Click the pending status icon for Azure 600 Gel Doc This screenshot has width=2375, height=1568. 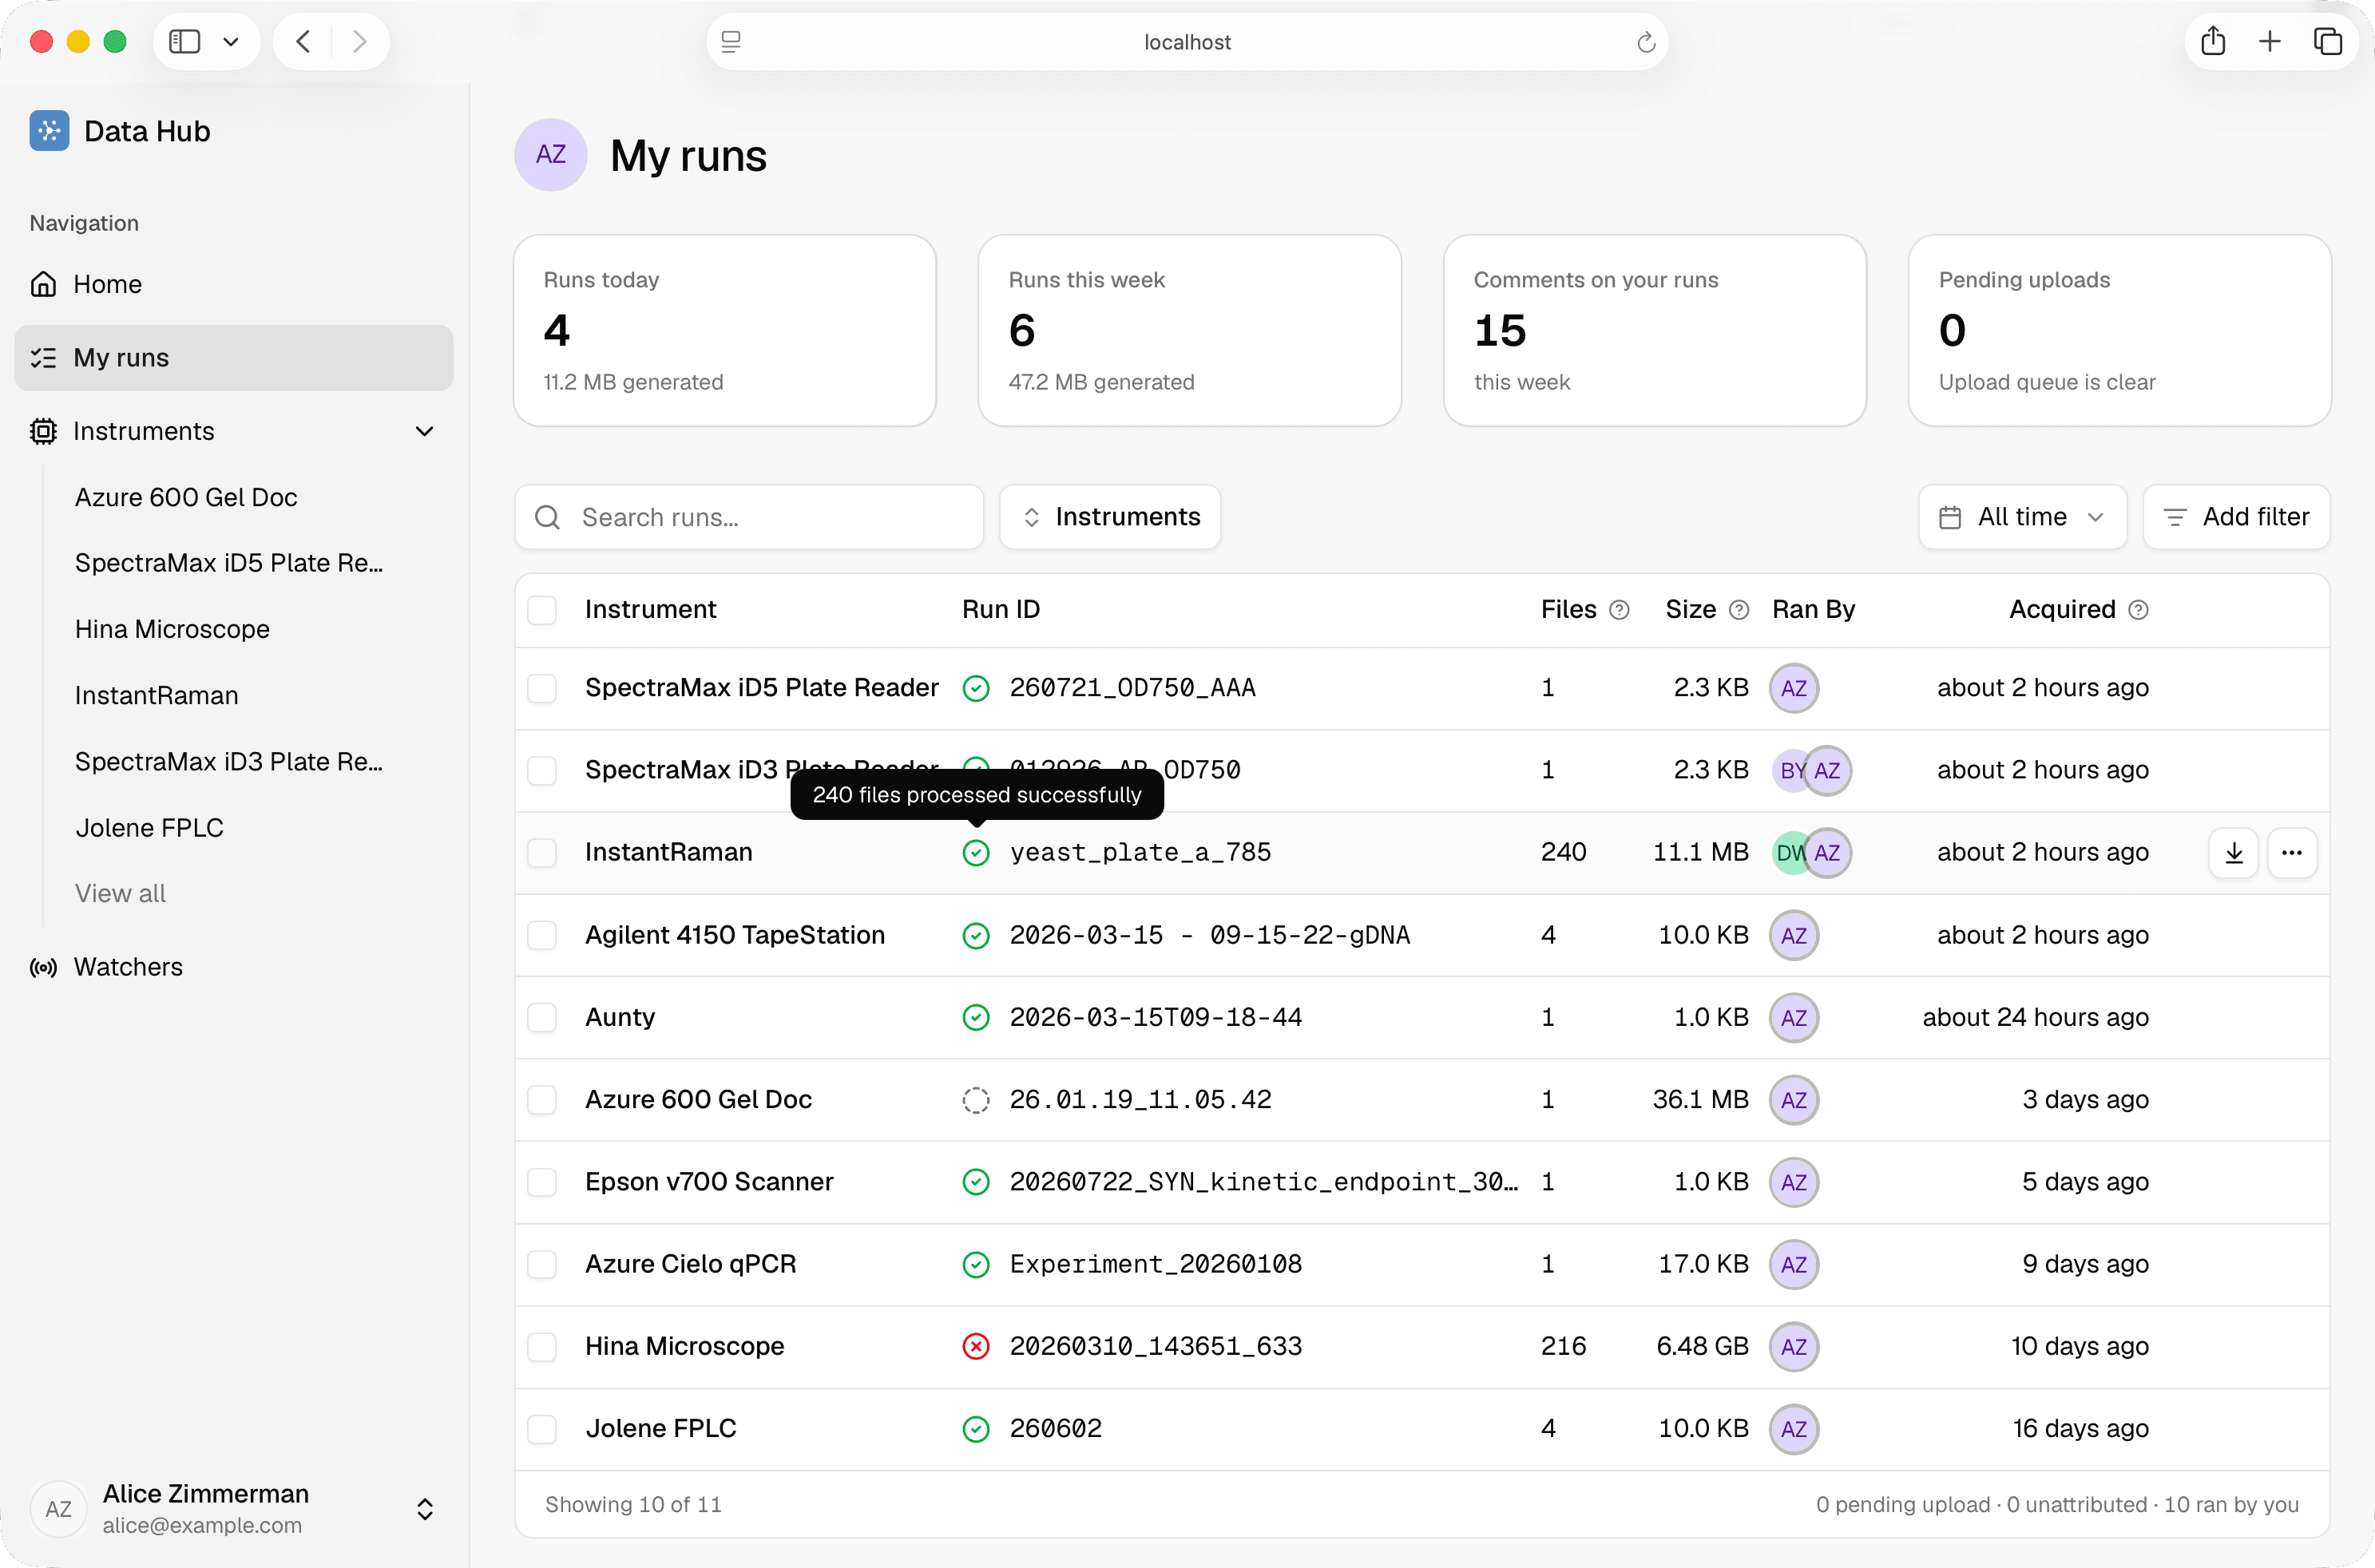[976, 1100]
